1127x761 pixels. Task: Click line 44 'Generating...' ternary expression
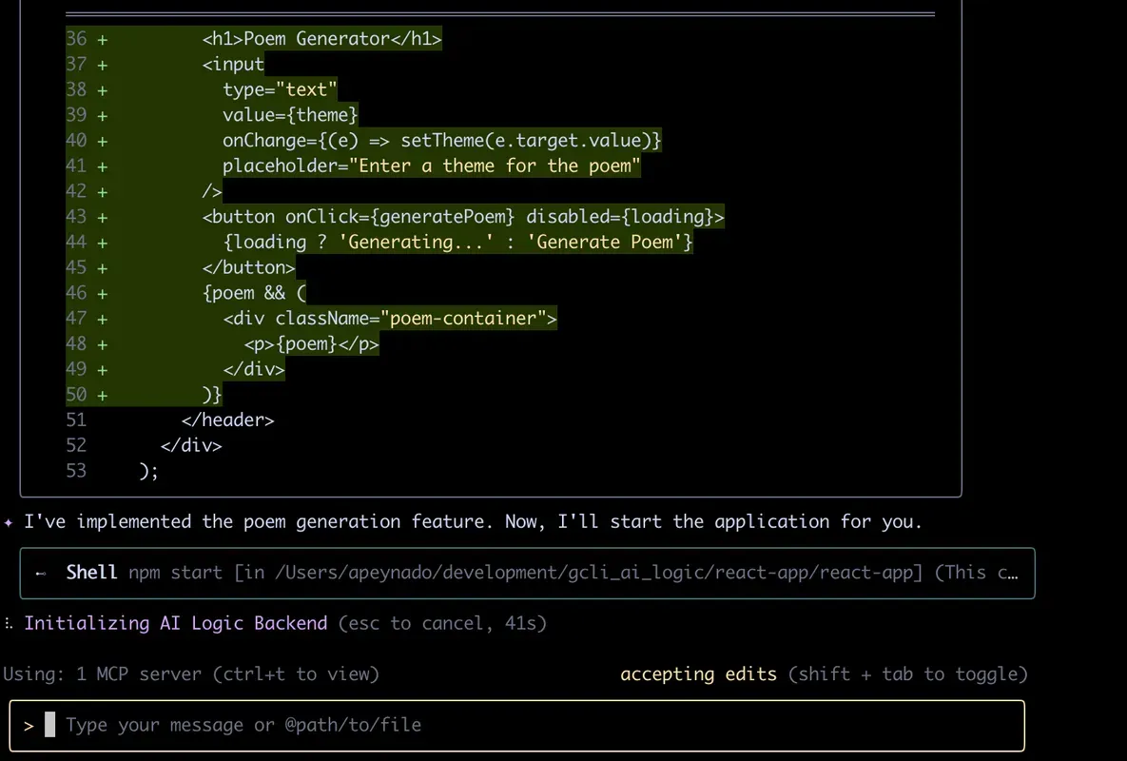[x=457, y=243]
